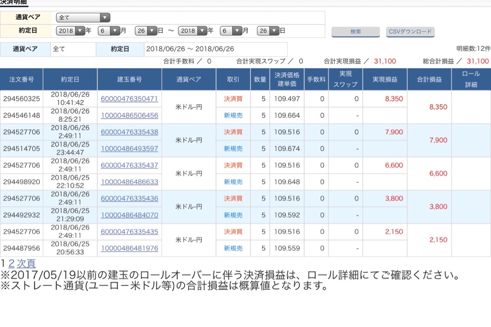Open position link 10000486481976
The image size is (491, 327).
(x=129, y=248)
